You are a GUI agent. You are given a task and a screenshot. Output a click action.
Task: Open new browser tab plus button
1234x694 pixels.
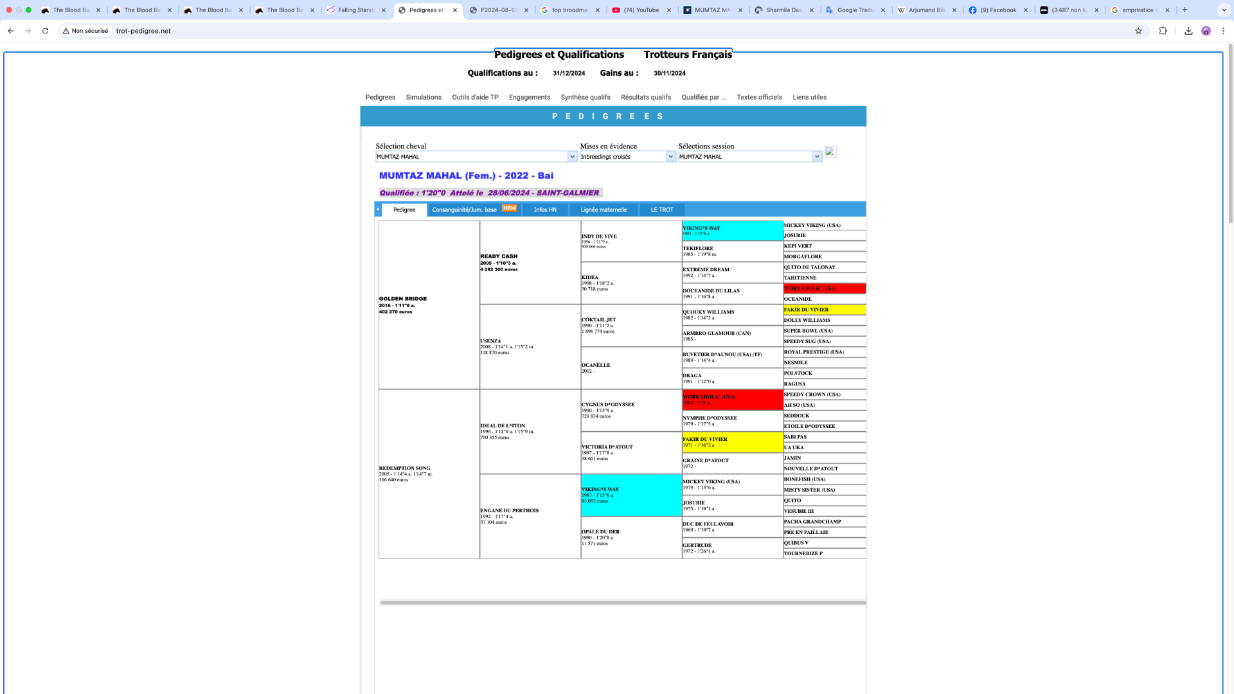pos(1185,10)
